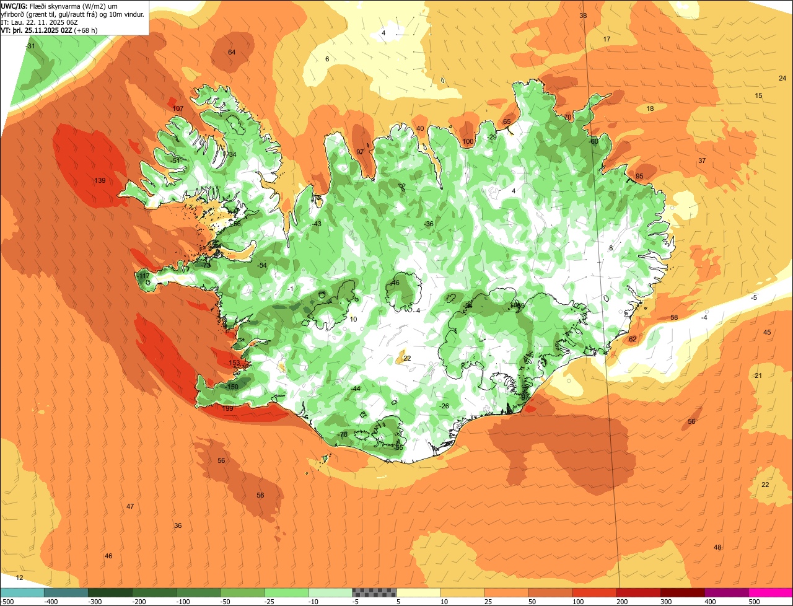Click the value 70 on the northeast peninsula
Image resolution: width=793 pixels, height=606 pixels.
567,118
